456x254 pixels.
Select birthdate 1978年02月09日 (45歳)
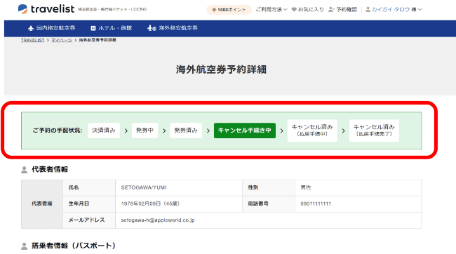(x=150, y=203)
